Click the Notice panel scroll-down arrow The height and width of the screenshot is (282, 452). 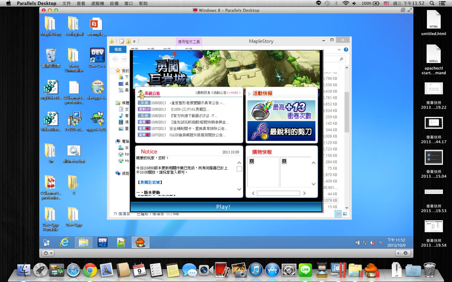pyautogui.click(x=239, y=189)
